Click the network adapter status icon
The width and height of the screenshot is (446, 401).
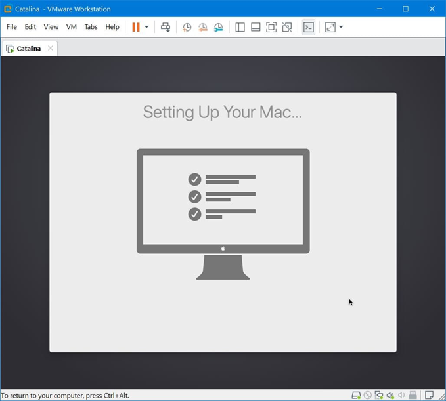pyautogui.click(x=379, y=395)
